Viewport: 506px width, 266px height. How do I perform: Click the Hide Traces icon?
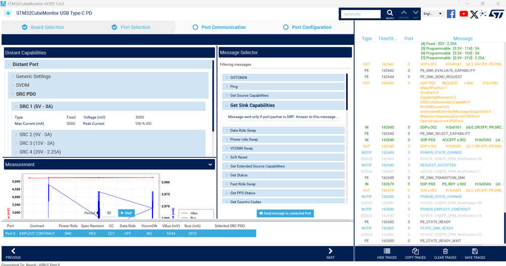point(387,251)
